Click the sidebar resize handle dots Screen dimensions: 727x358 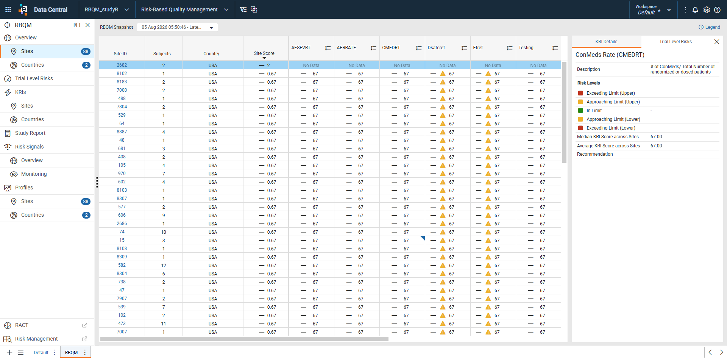pyautogui.click(x=97, y=183)
